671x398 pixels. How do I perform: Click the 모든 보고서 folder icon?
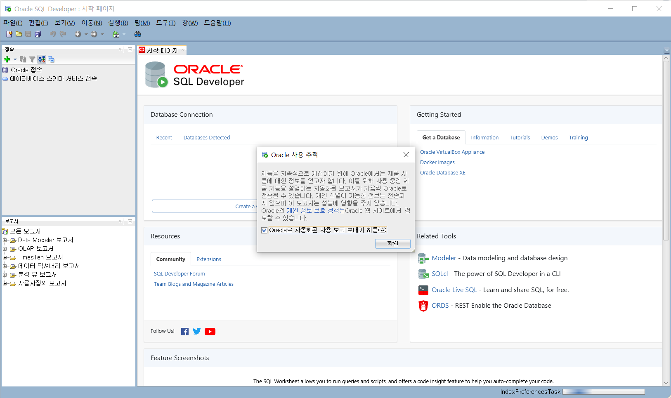[x=5, y=231]
